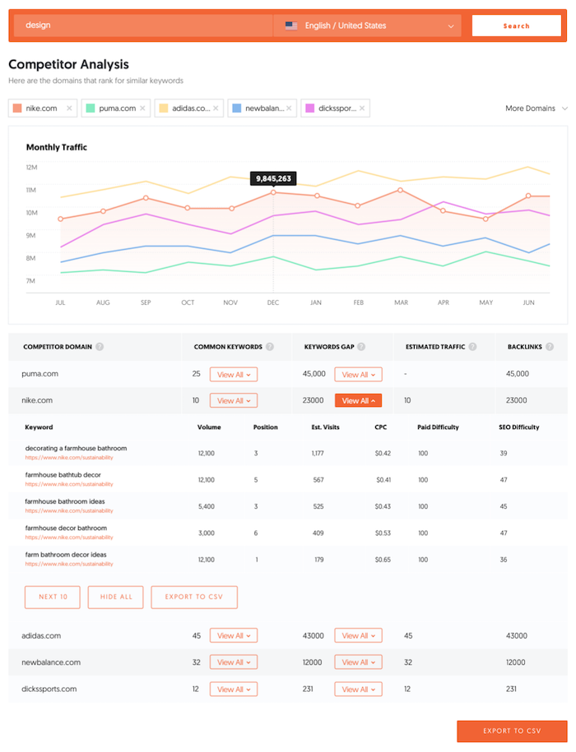Expand common keywords View All for newbalance.com
This screenshot has width=576, height=752.
[234, 662]
